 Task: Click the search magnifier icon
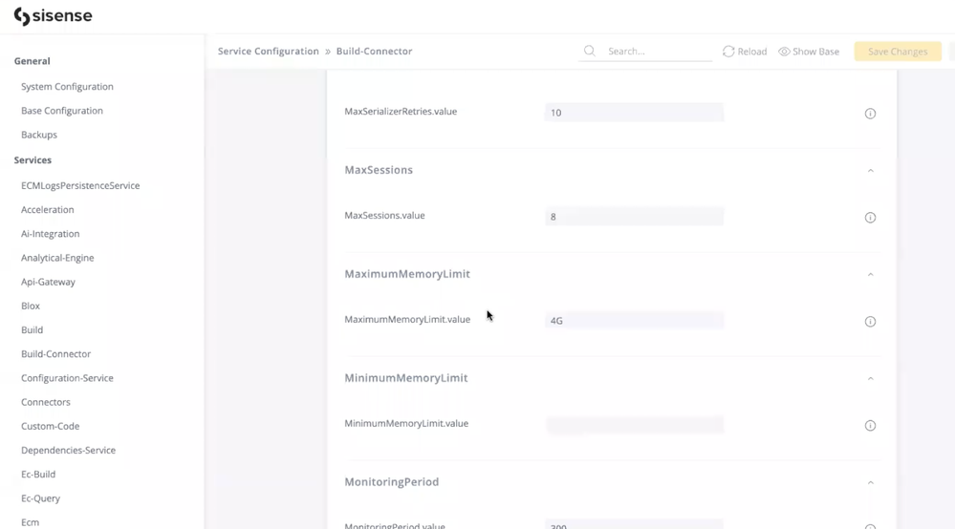[x=590, y=52]
